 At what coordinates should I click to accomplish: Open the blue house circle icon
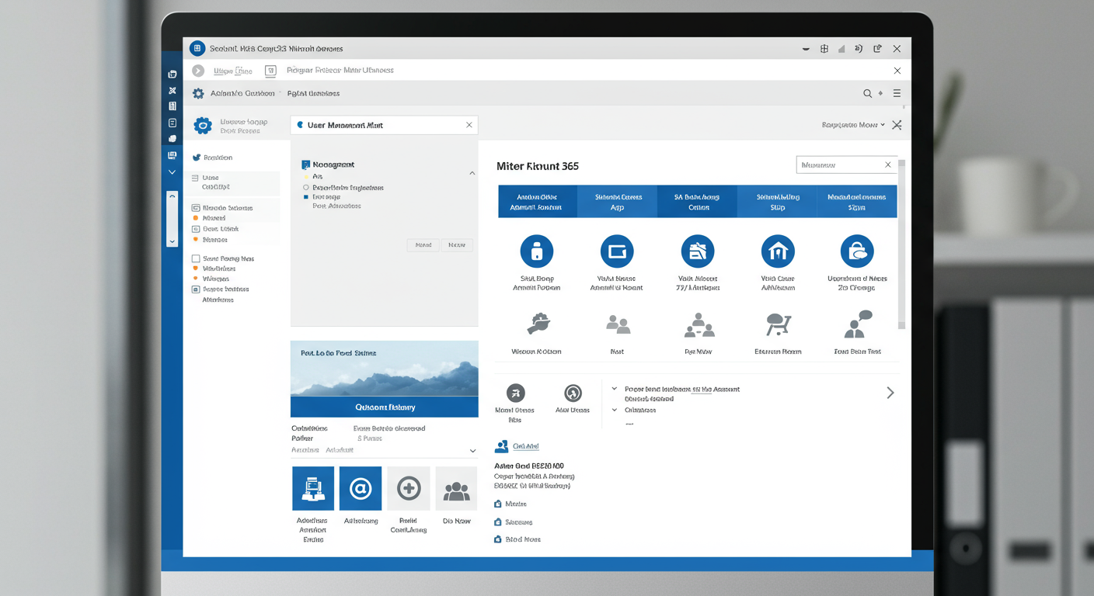pyautogui.click(x=778, y=251)
